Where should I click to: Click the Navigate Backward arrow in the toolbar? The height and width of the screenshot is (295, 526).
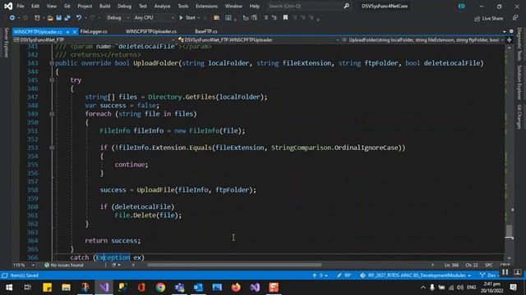point(12,18)
